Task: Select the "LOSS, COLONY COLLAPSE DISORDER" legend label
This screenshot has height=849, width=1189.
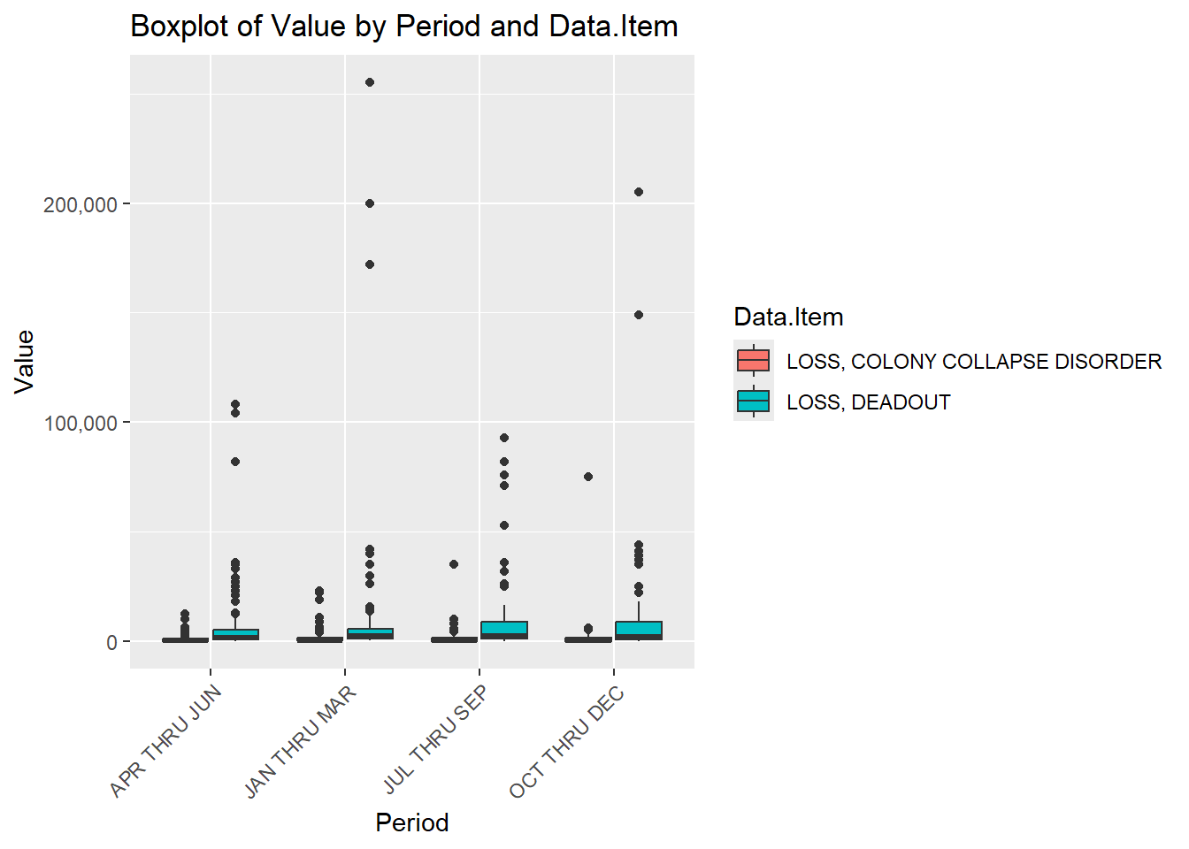Action: pyautogui.click(x=973, y=362)
